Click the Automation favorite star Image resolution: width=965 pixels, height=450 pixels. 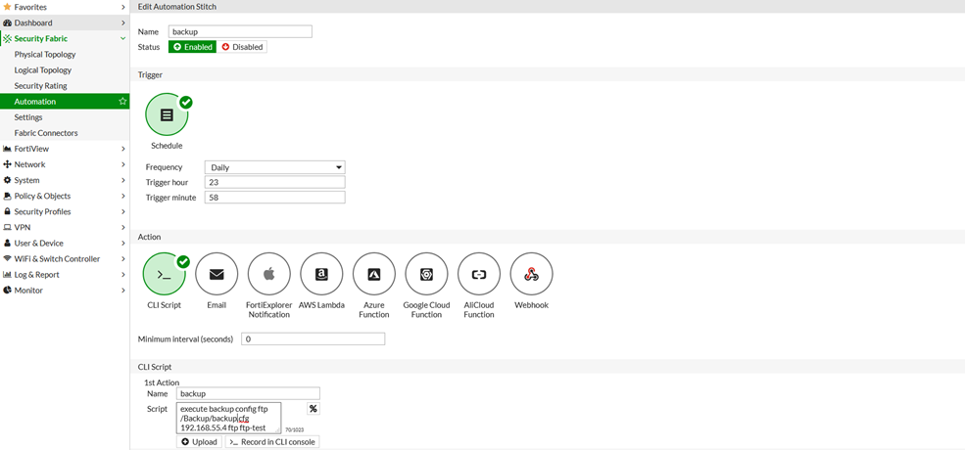pyautogui.click(x=122, y=102)
